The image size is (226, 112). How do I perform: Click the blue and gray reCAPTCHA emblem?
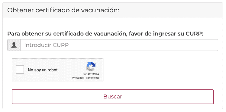point(91,67)
